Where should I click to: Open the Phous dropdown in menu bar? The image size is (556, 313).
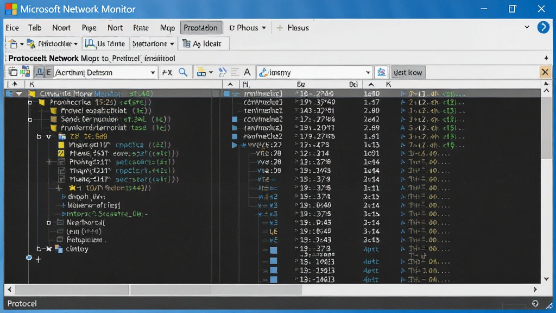pos(248,28)
